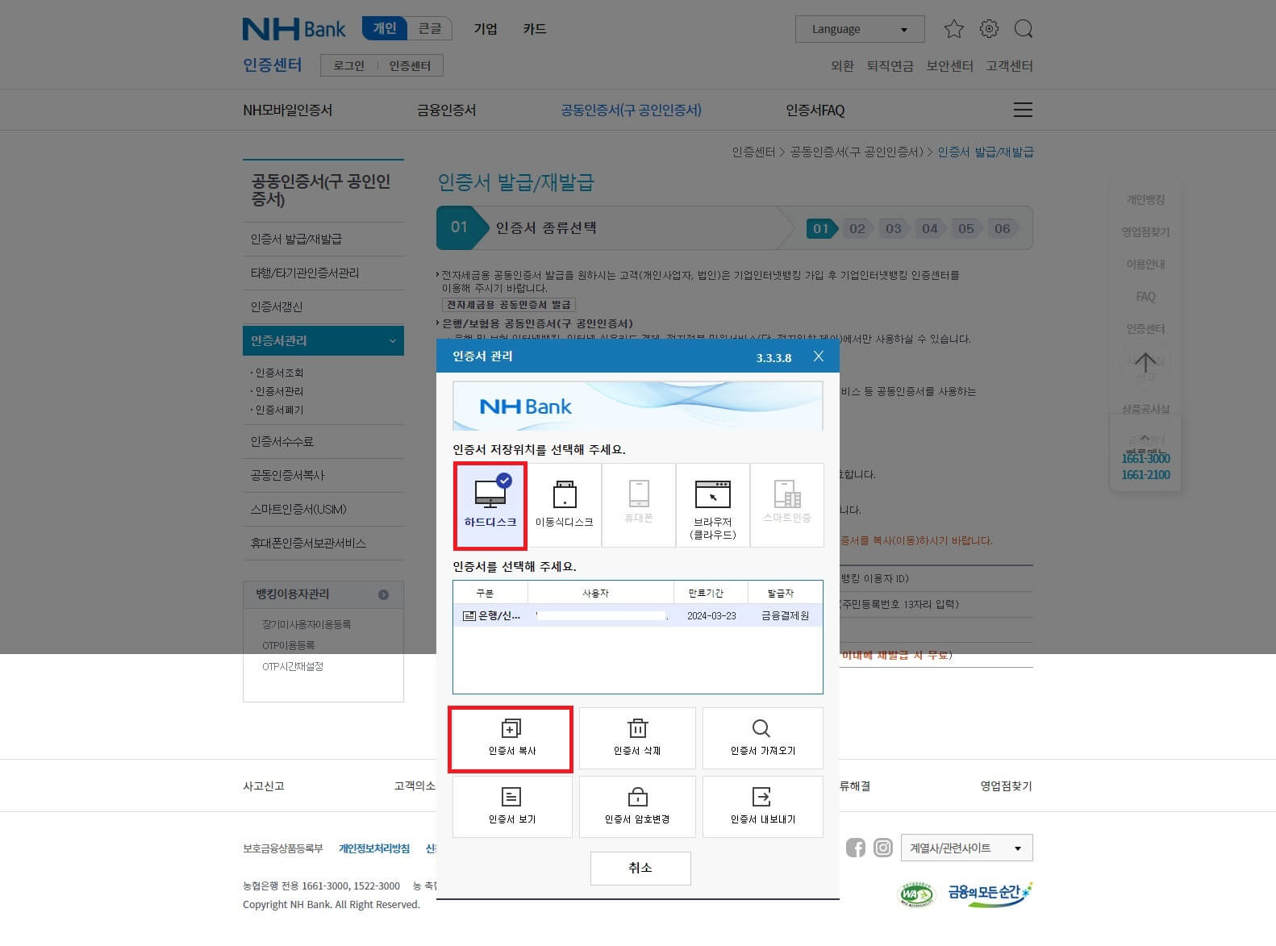Click 인증서 삭제 trash button
1276x946 pixels.
637,738
